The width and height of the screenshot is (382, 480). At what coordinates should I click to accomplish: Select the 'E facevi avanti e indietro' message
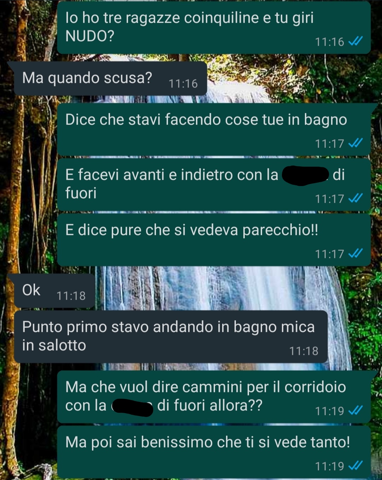click(x=214, y=185)
